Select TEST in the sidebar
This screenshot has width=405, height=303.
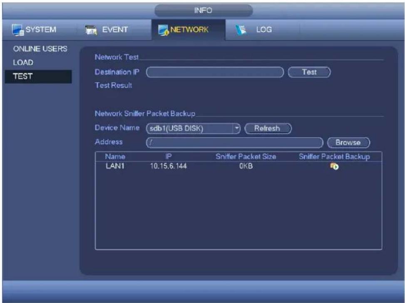38,76
